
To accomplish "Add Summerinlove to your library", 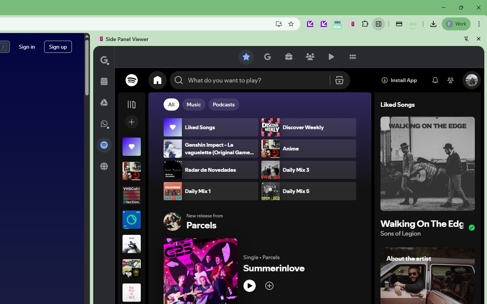I will 269,286.
